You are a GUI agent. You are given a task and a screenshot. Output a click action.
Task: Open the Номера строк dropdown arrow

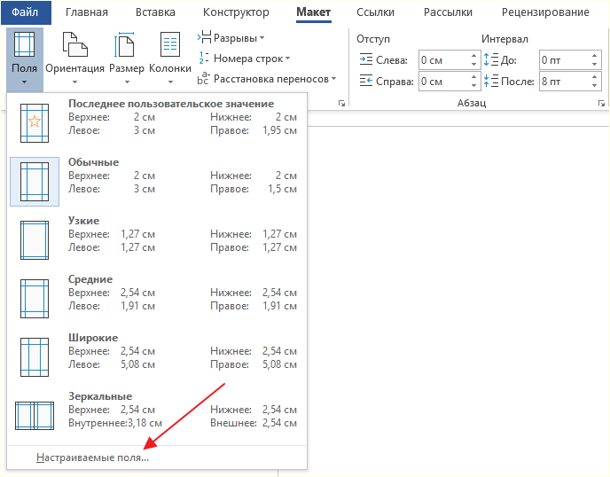[x=287, y=59]
